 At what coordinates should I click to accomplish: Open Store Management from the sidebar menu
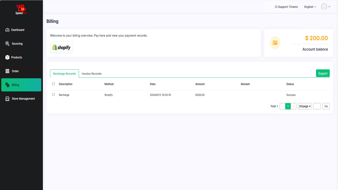pos(21,99)
